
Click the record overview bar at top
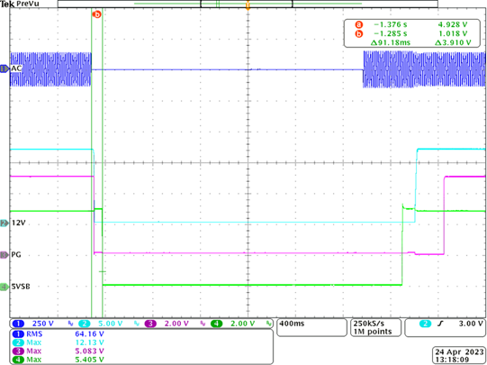tap(248, 4)
